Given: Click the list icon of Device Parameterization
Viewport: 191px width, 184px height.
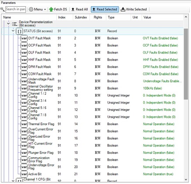Looking at the screenshot, I should point(14,24).
